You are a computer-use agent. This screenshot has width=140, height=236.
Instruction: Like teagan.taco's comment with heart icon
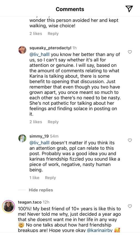pyautogui.click(x=130, y=206)
